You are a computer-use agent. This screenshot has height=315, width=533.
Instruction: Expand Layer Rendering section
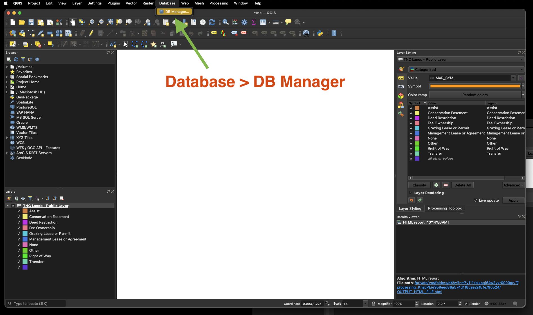coord(410,193)
